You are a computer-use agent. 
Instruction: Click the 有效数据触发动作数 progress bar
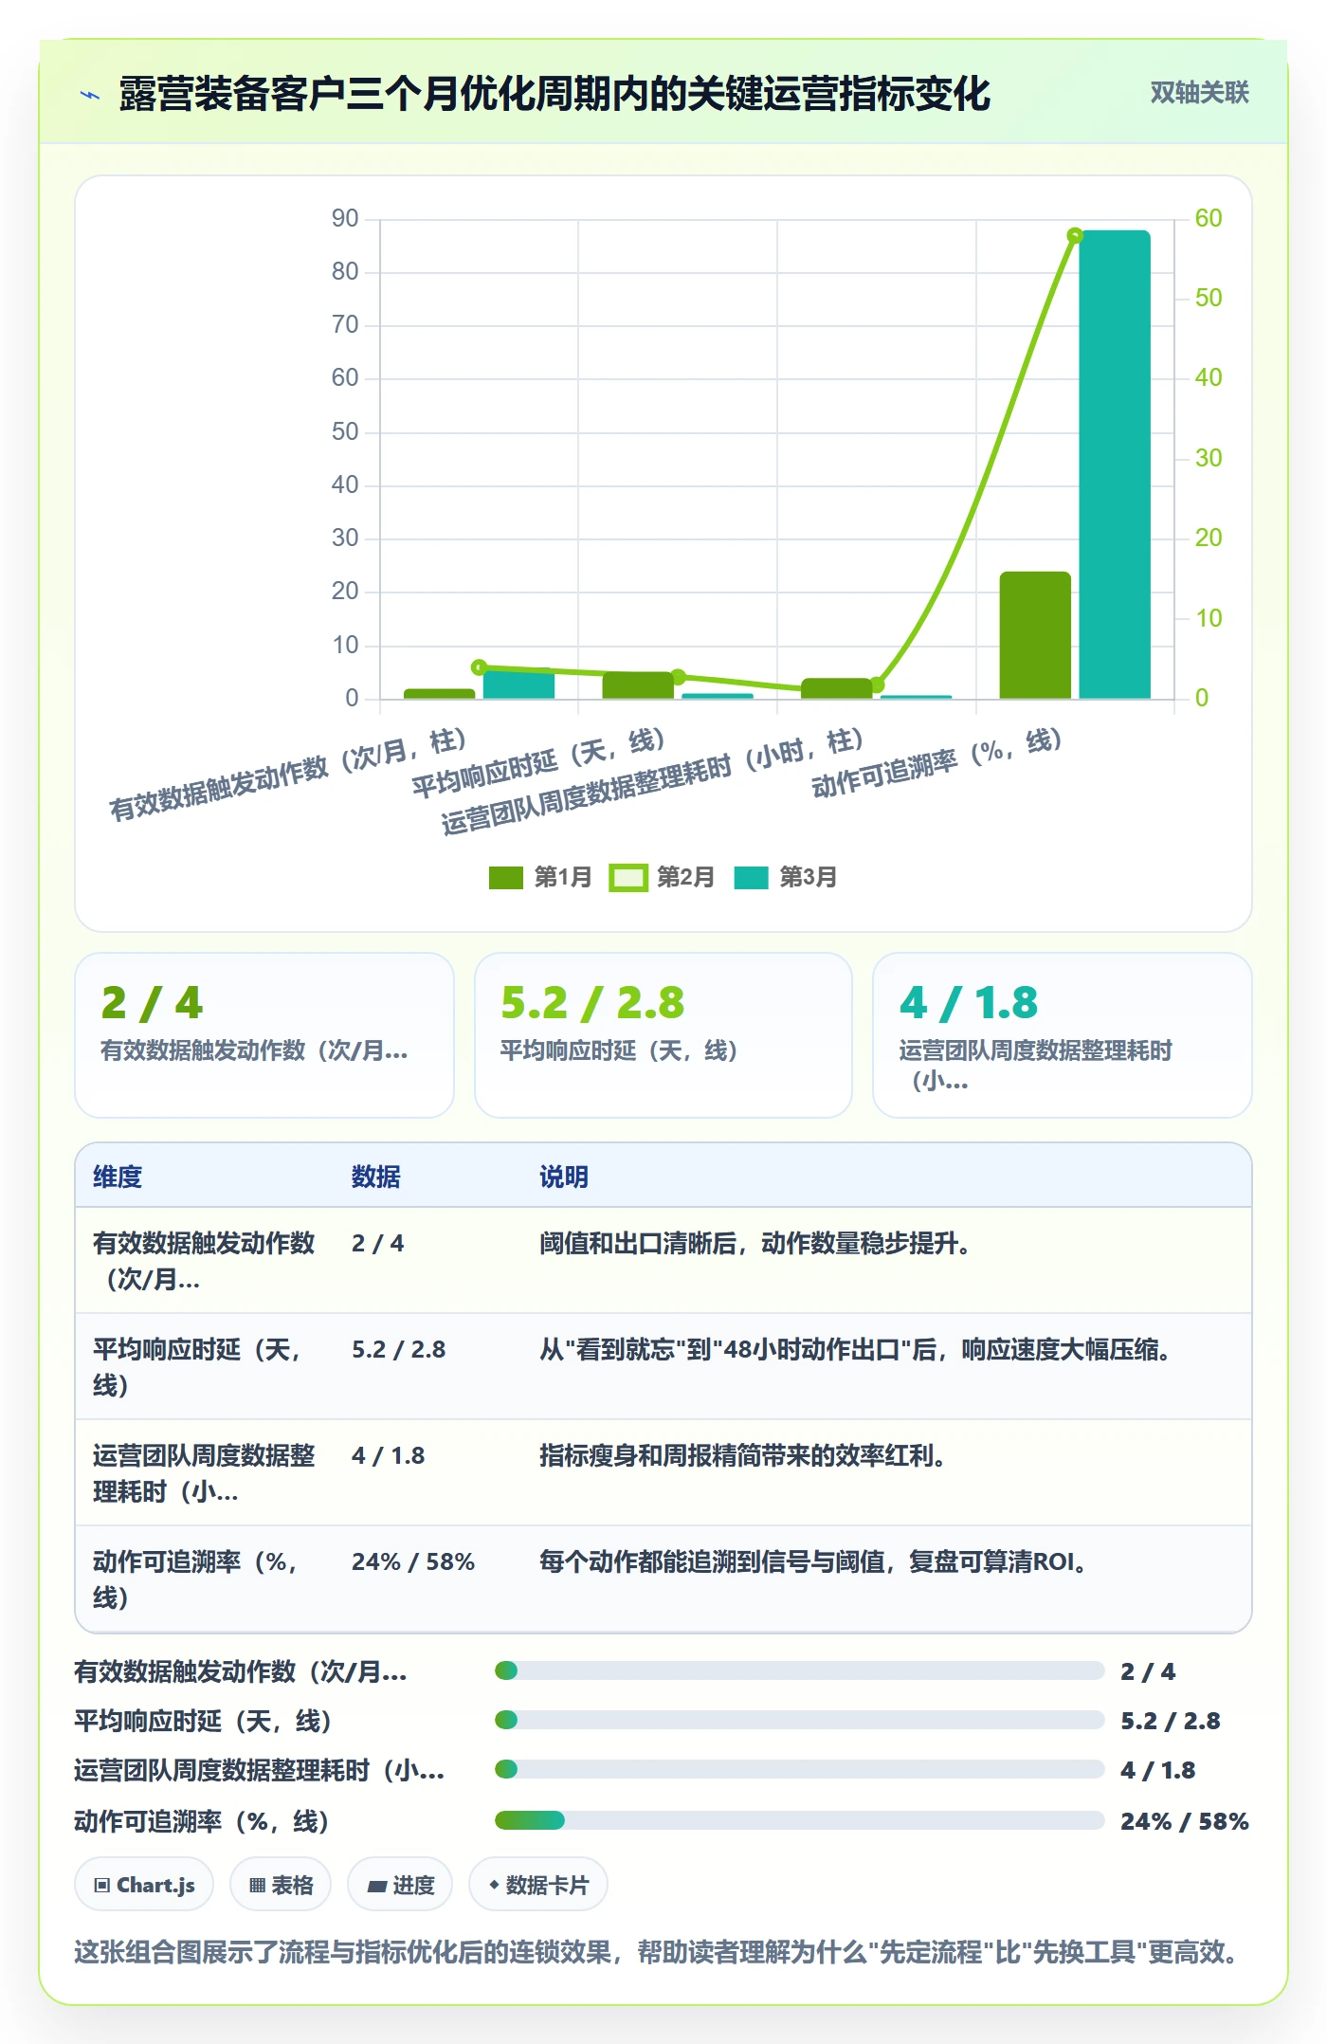799,1670
